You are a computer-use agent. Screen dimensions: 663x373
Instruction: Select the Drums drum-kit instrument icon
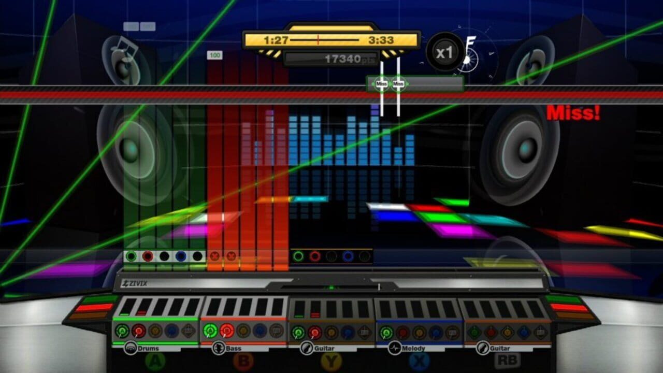[130, 347]
